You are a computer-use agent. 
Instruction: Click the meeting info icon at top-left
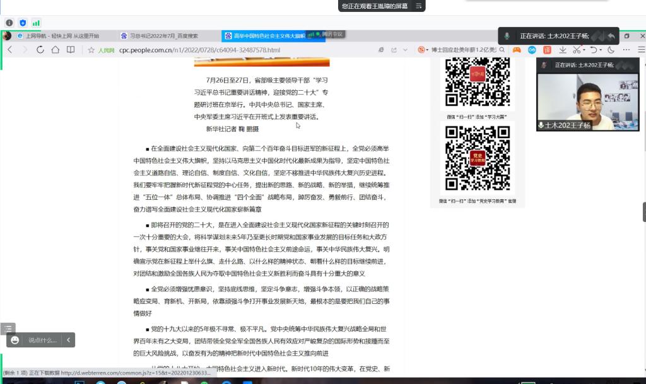click(9, 23)
